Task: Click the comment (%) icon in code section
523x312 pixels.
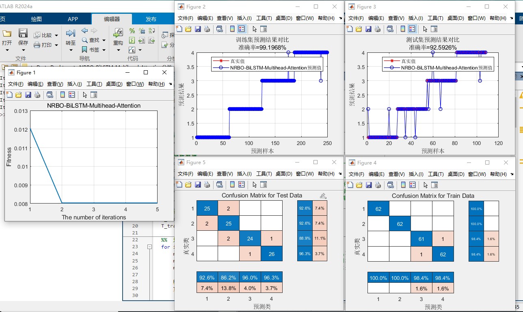Action: 132,31
